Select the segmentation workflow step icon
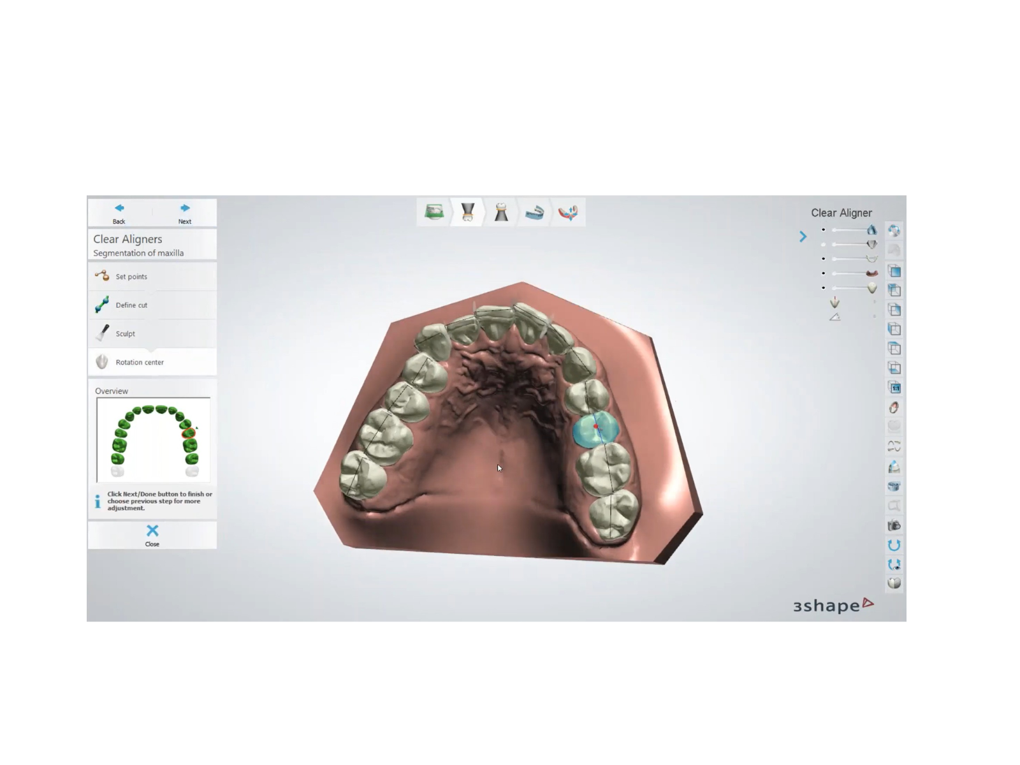 468,212
